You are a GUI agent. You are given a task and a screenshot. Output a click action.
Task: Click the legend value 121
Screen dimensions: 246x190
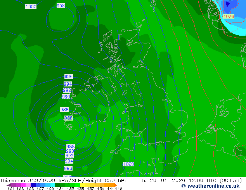(11, 188)
